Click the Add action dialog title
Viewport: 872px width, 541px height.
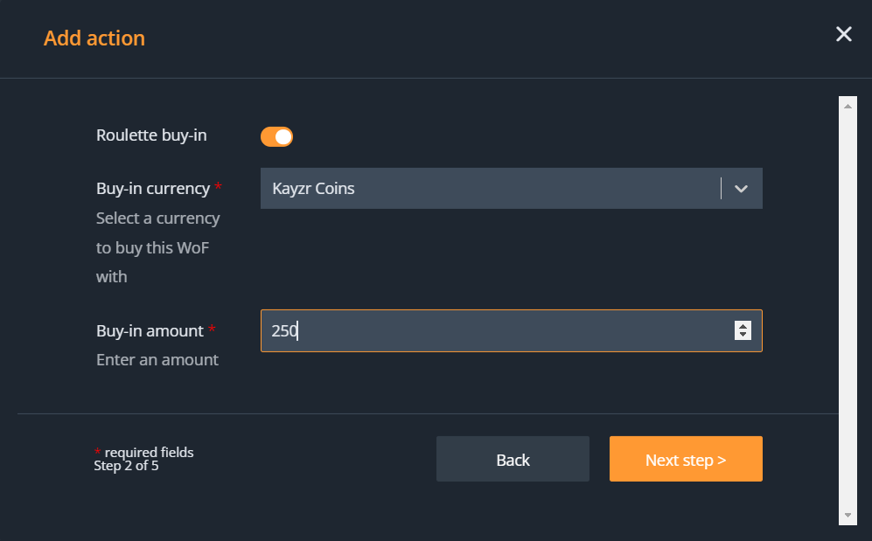point(94,38)
